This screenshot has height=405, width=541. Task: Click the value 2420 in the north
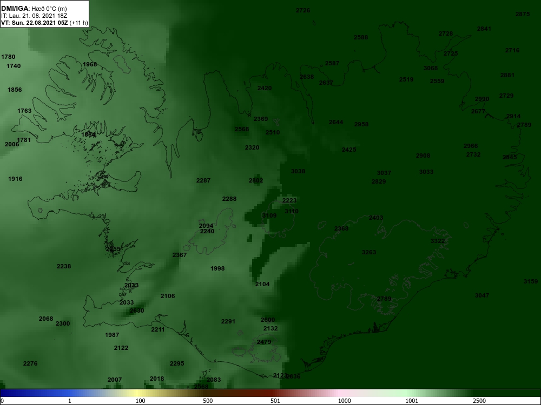(x=265, y=88)
